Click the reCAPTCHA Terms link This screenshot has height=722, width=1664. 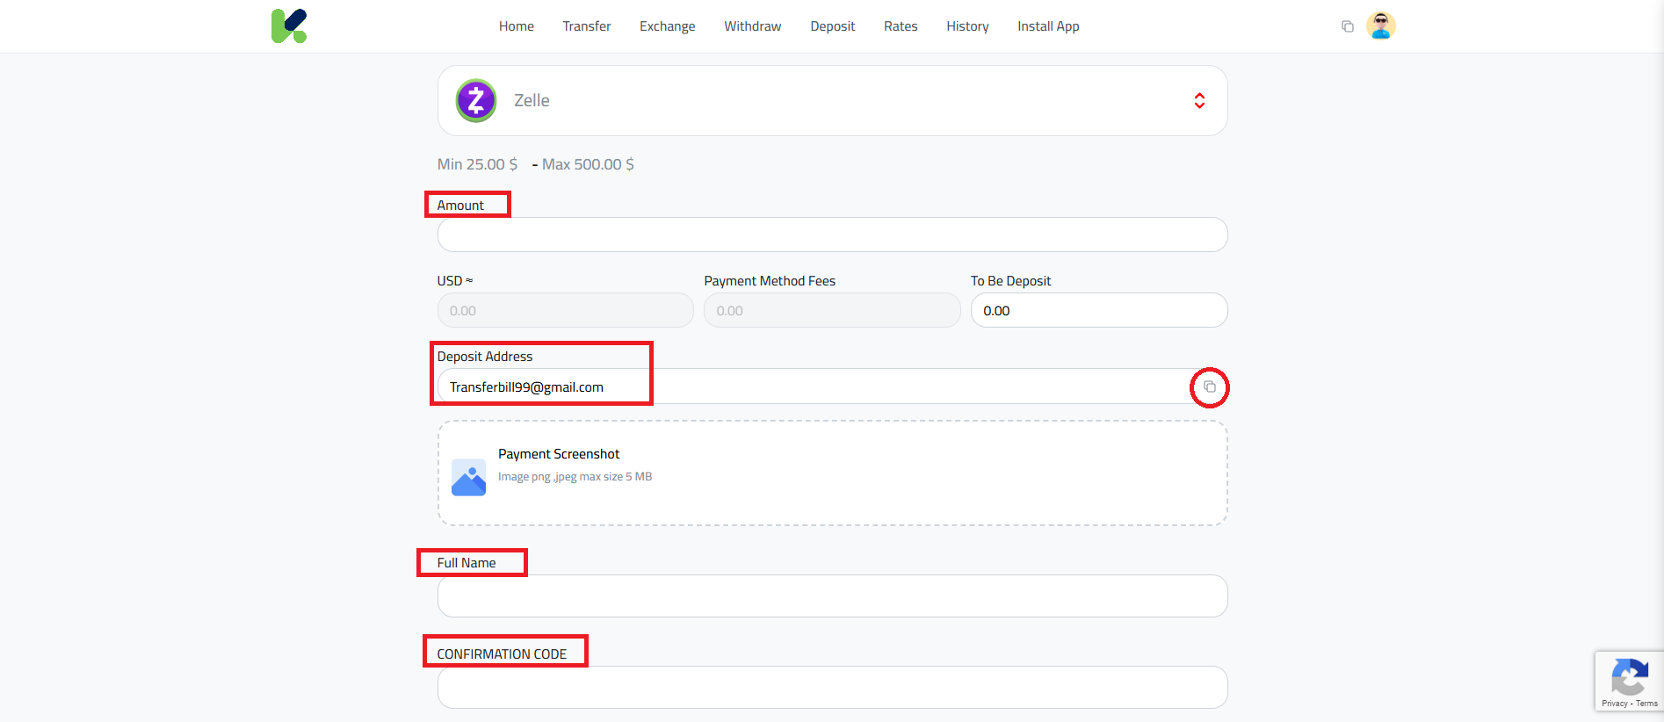(x=1646, y=704)
